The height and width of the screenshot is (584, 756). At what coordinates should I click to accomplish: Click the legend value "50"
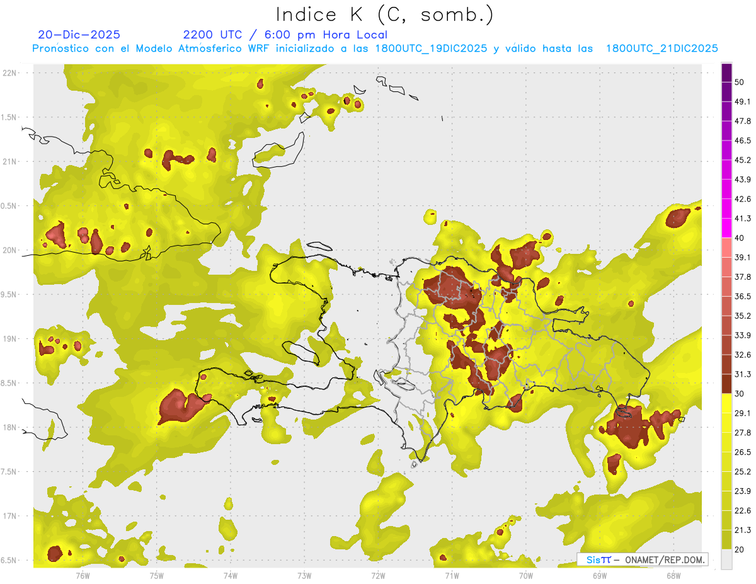pos(740,82)
